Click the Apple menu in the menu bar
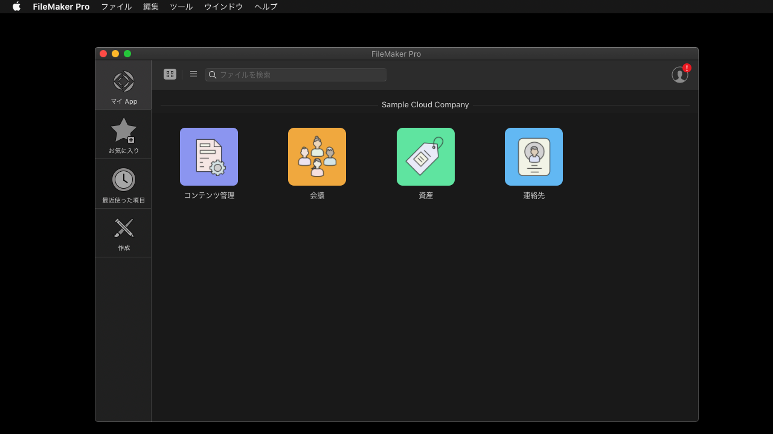The image size is (773, 434). tap(16, 7)
